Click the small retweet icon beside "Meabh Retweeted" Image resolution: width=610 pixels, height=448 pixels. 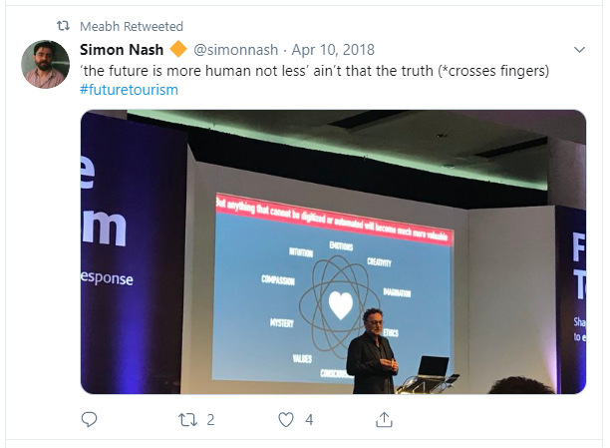[60, 26]
